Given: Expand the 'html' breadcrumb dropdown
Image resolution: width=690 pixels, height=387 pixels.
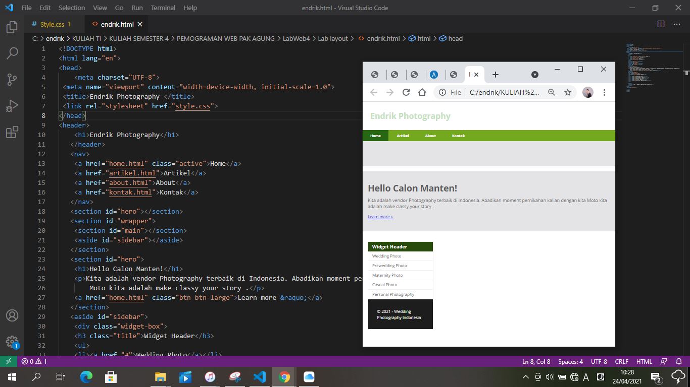Looking at the screenshot, I should [x=419, y=38].
